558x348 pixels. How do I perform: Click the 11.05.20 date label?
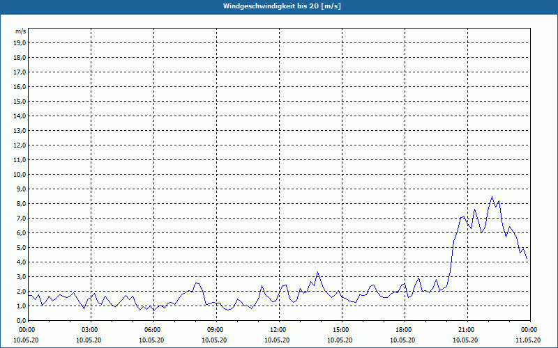tap(528, 340)
